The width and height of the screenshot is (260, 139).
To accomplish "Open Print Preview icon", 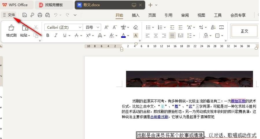I will pyautogui.click(x=48, y=15).
